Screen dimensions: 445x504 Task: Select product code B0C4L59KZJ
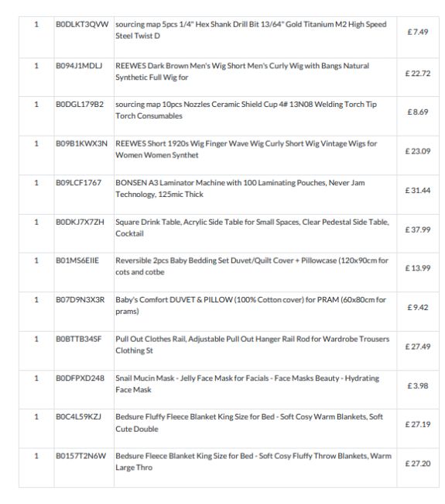tap(79, 417)
